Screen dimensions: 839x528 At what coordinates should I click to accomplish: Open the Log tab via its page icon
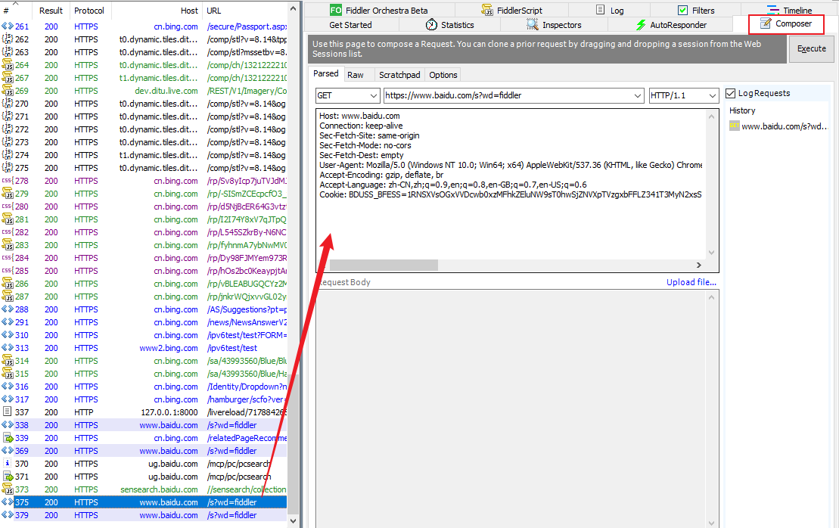pos(601,10)
